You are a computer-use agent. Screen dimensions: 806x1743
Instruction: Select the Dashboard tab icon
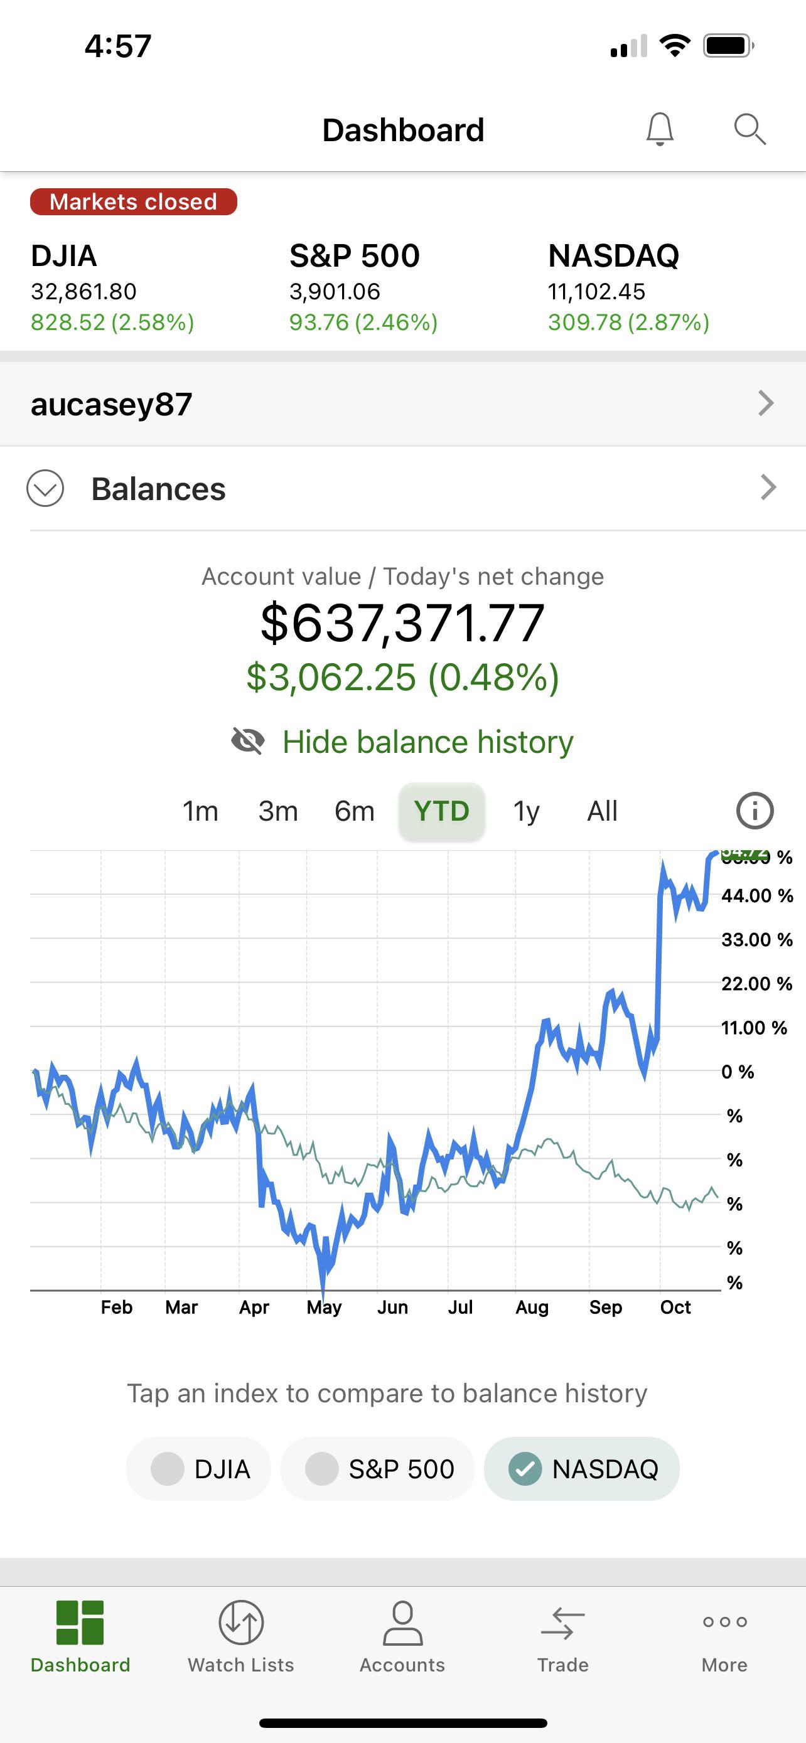[80, 1623]
